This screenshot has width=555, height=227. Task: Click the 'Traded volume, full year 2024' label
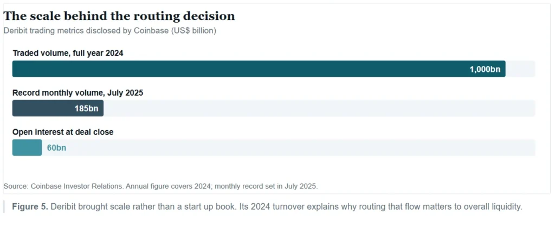[68, 54]
